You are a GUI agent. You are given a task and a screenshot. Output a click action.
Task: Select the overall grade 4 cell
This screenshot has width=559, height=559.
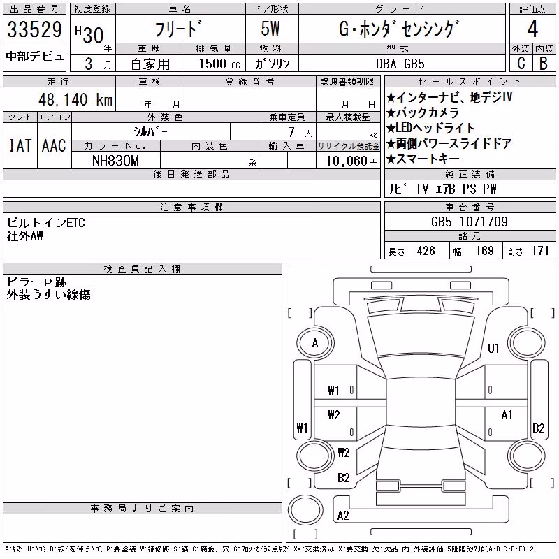[532, 29]
